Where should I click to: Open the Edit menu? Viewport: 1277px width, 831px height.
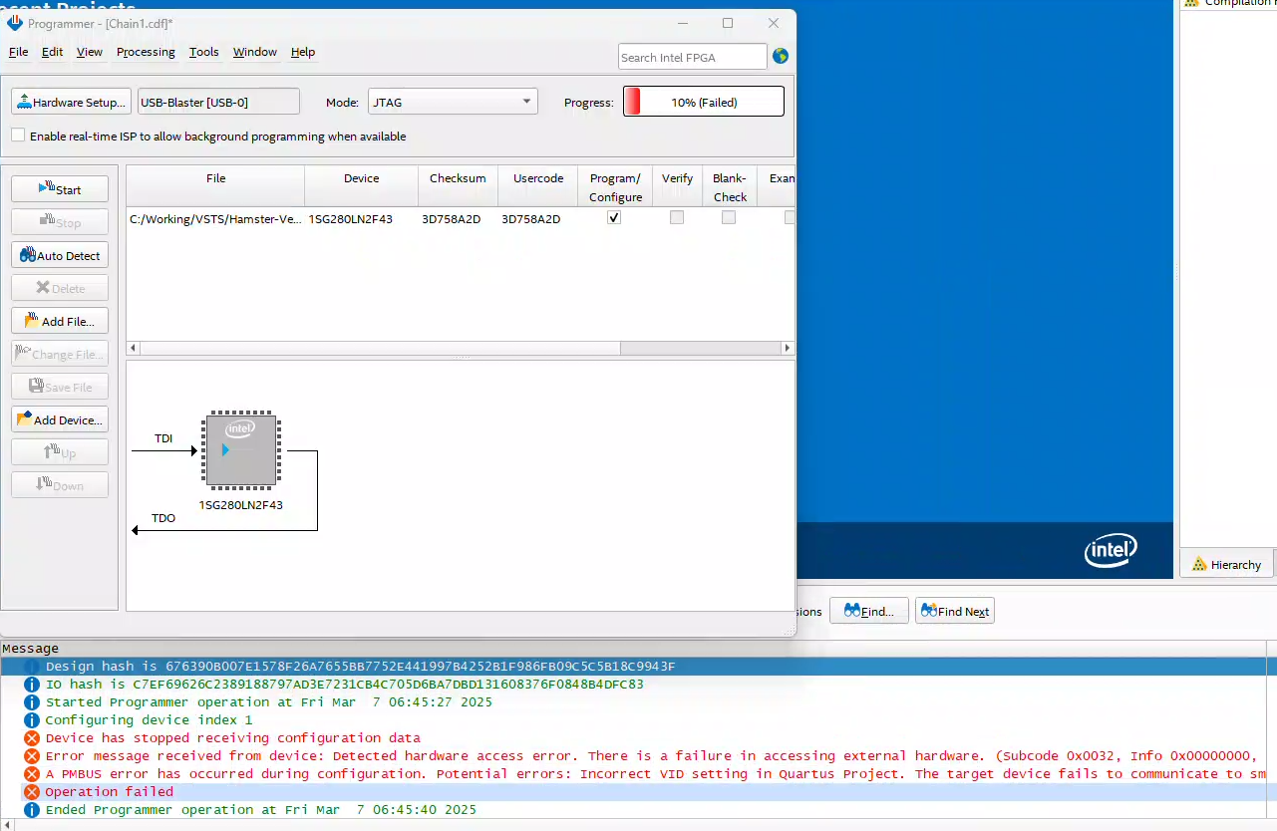click(52, 52)
